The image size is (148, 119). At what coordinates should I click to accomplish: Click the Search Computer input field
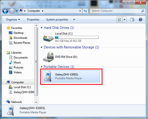[116, 11]
